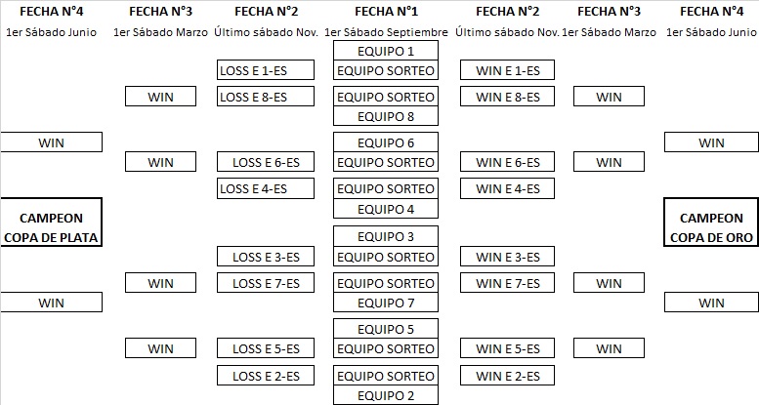
Task: Click the WIN E 1-ES cell
Action: coord(507,70)
